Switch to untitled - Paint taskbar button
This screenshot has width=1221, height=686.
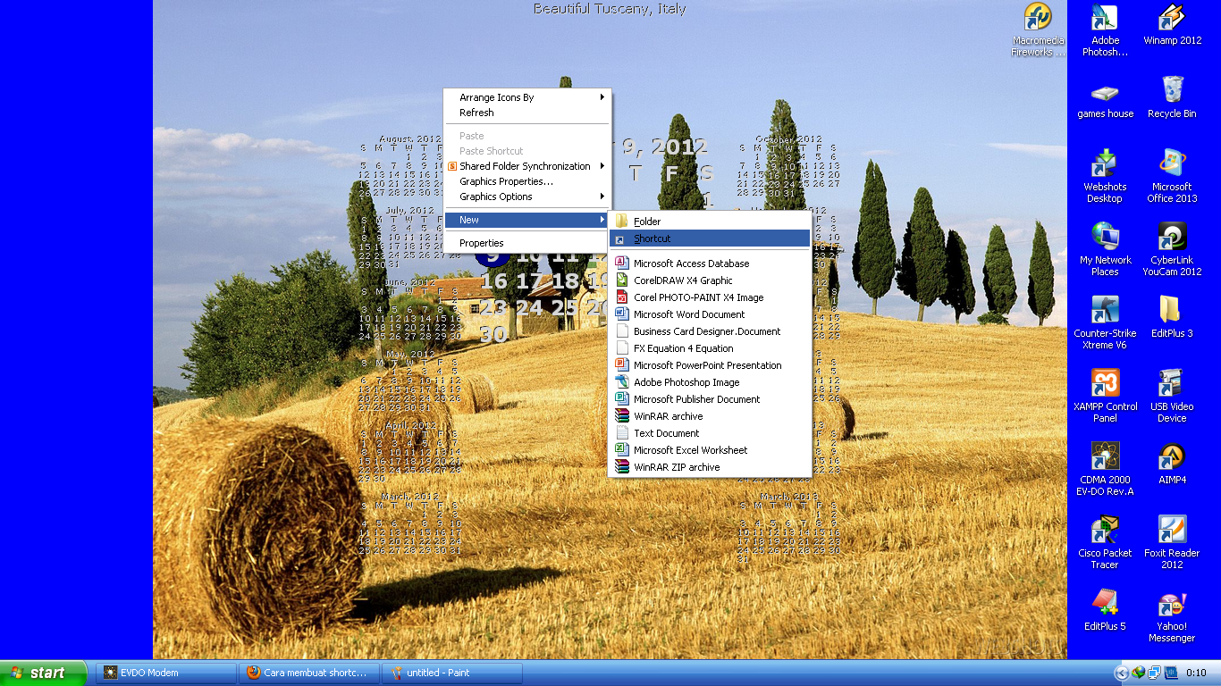tap(451, 673)
